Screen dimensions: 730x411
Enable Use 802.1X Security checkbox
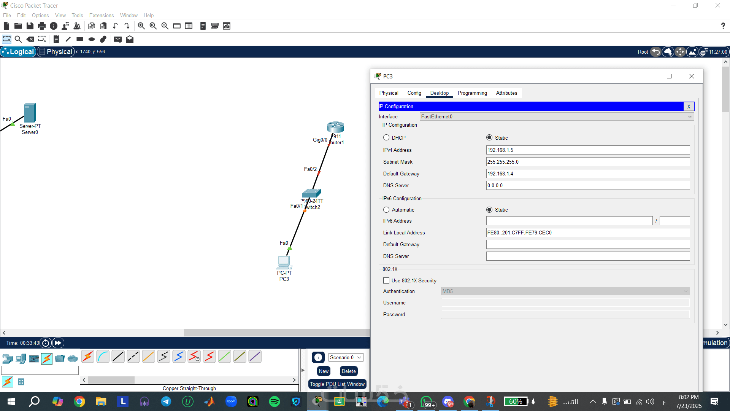386,280
